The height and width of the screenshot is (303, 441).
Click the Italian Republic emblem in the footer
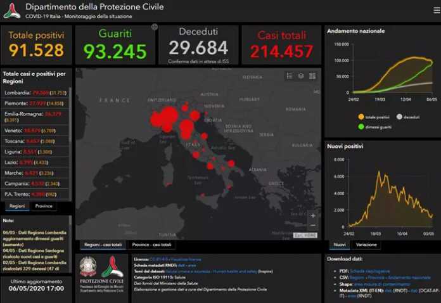pos(88,266)
